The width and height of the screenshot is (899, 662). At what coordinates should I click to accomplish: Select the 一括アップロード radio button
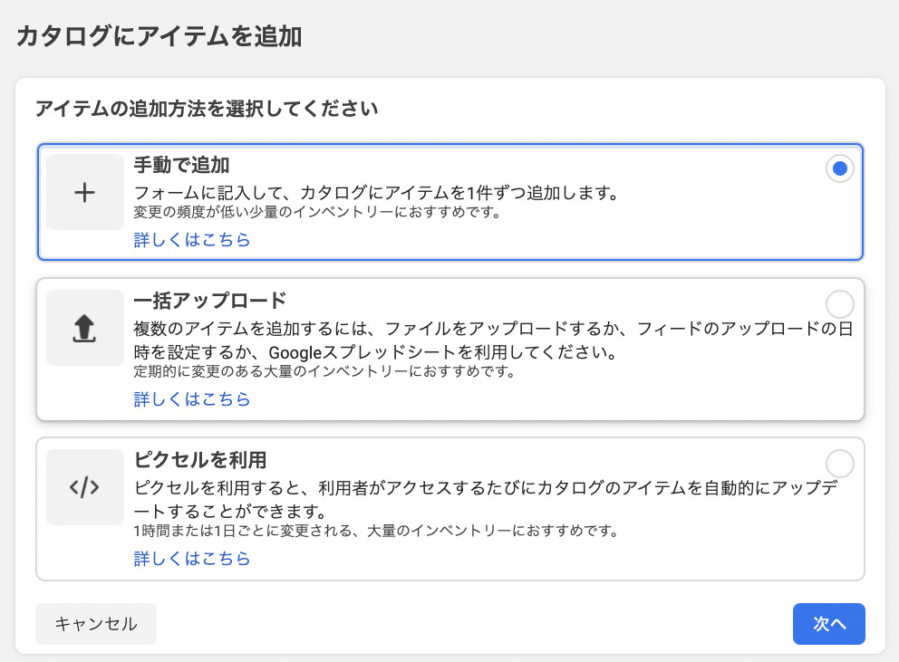tap(840, 303)
